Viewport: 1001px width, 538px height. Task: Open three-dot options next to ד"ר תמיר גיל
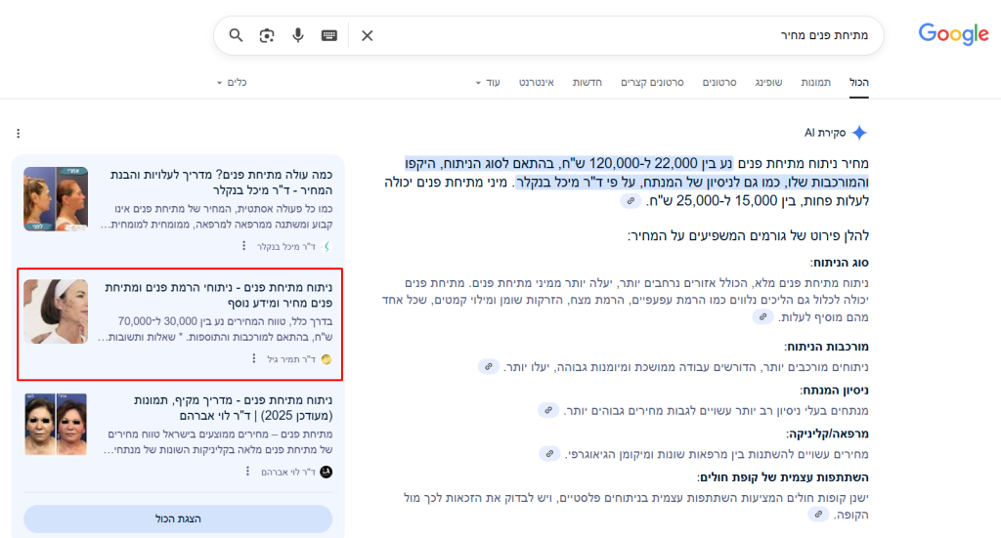click(255, 359)
